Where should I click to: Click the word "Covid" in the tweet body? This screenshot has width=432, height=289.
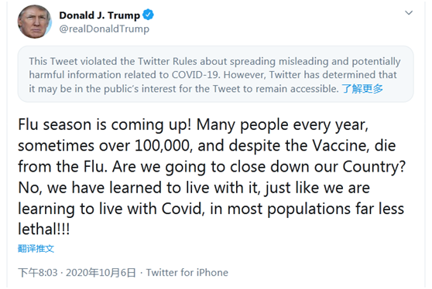(183, 209)
